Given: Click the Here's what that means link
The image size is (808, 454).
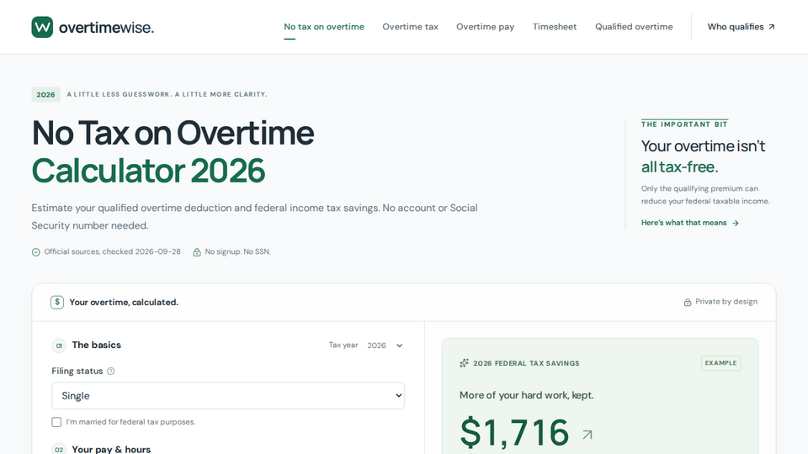Looking at the screenshot, I should tap(690, 223).
